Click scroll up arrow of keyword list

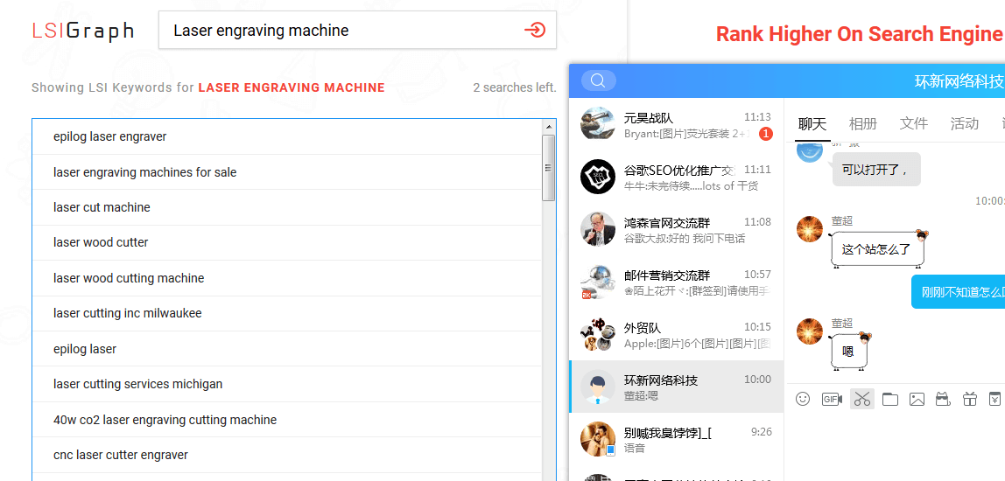pyautogui.click(x=549, y=127)
